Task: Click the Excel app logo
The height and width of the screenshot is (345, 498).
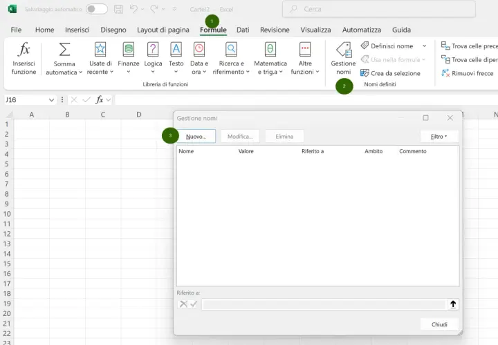Action: [x=12, y=9]
